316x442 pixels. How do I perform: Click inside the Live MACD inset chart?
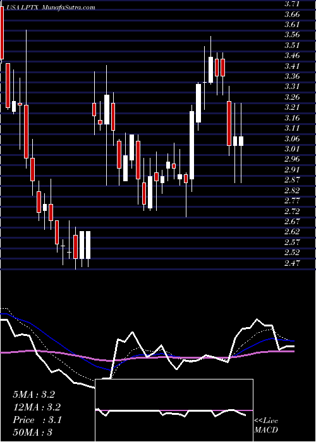tap(174, 410)
